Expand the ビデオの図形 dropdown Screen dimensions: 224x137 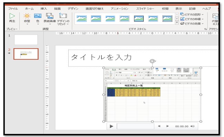pyautogui.click(x=203, y=14)
